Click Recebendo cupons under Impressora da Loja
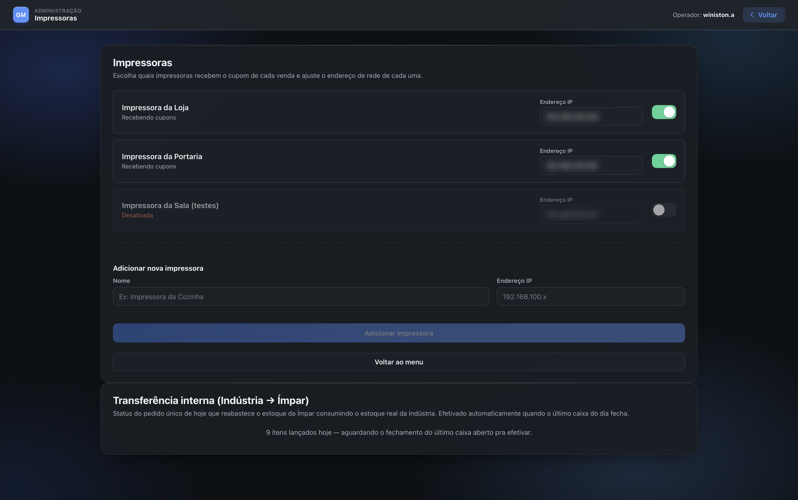This screenshot has height=500, width=798. pos(149,117)
